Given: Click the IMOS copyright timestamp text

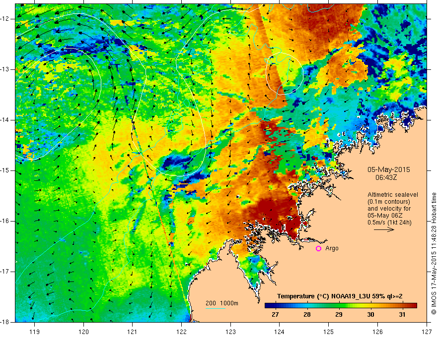Looking at the screenshot, I should click(x=434, y=253).
